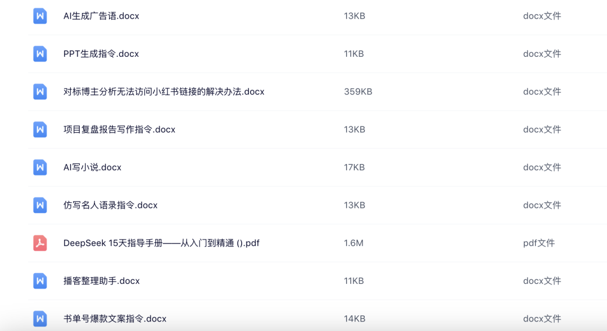Open file AI生成广告语.docx
Image resolution: width=607 pixels, height=331 pixels.
click(x=101, y=16)
